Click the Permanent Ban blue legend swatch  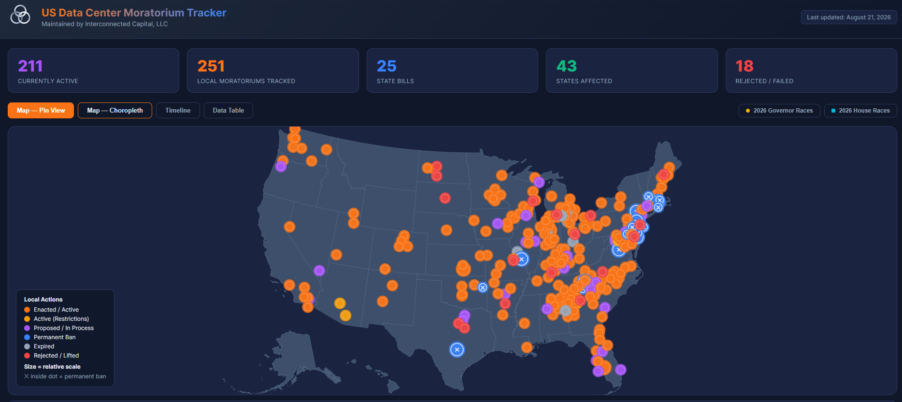pyautogui.click(x=27, y=337)
